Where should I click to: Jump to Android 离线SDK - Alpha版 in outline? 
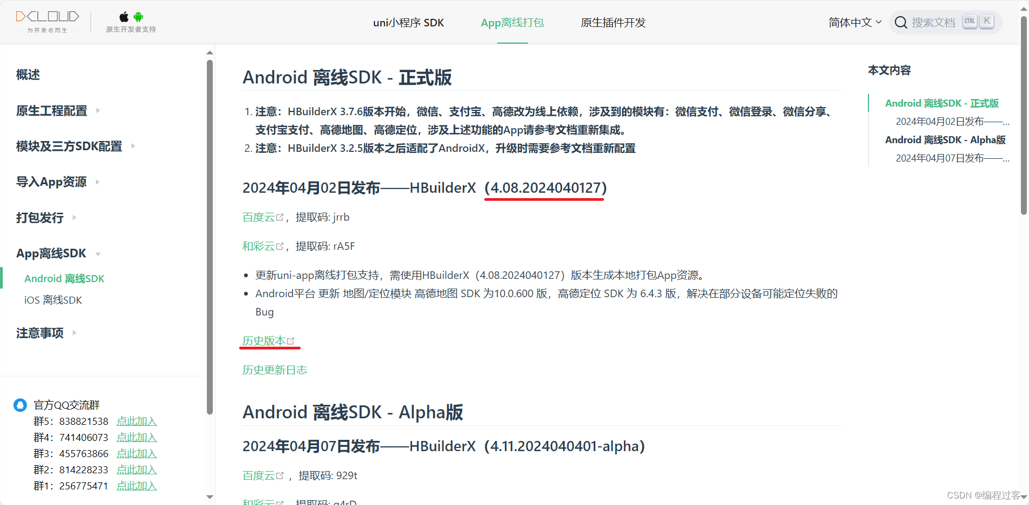click(x=945, y=139)
